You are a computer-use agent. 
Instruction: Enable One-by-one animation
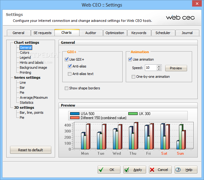pyautogui.click(x=133, y=77)
